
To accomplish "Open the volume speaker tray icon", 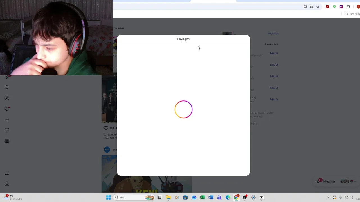I will (x=351, y=198).
